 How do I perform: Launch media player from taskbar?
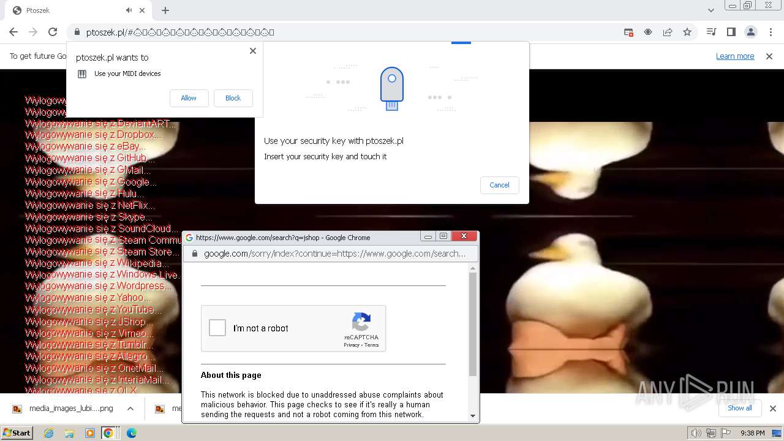[x=90, y=433]
